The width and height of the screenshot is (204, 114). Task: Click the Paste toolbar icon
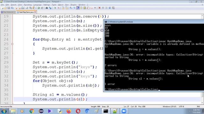(x=34, y=8)
